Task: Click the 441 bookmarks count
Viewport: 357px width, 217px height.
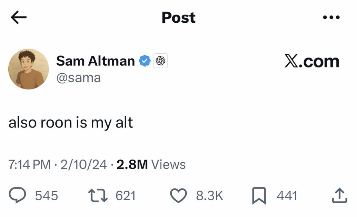Action: pos(287,196)
